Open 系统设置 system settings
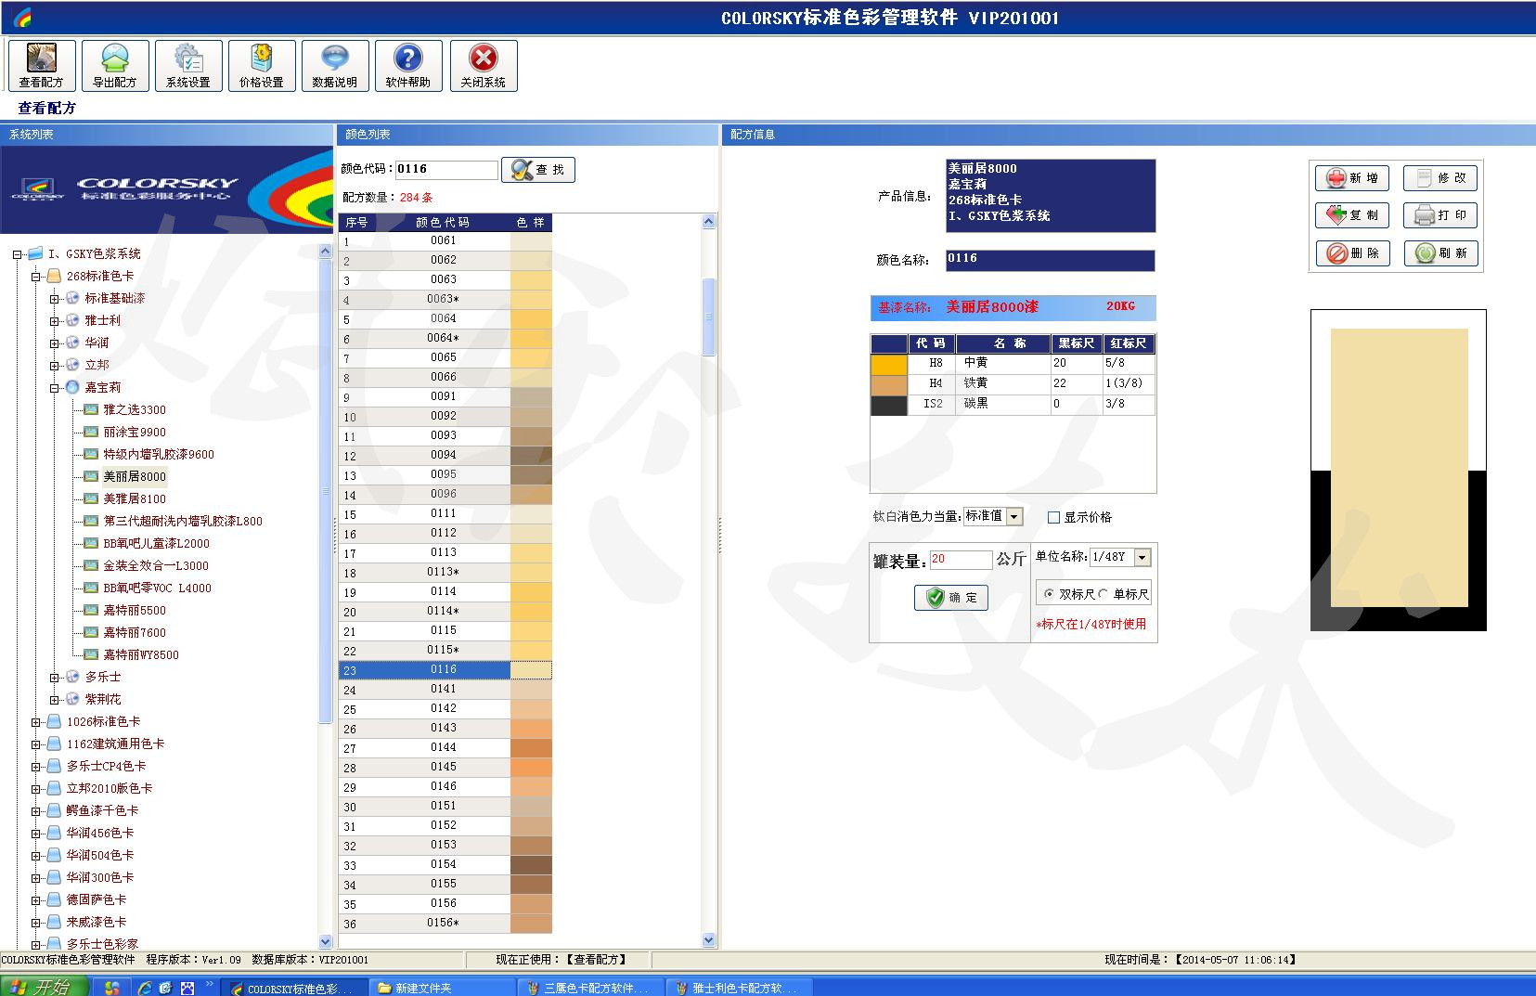1536x996 pixels. [187, 65]
